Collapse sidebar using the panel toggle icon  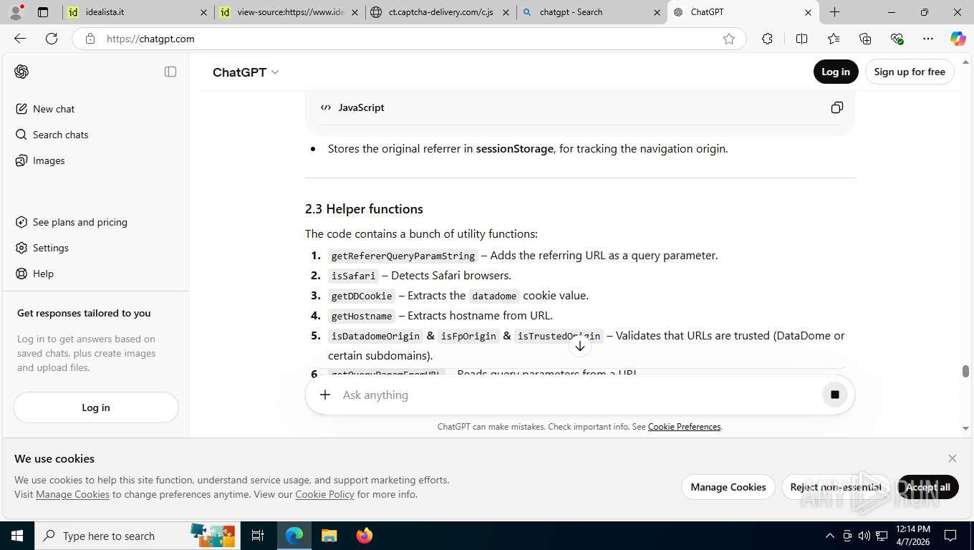click(170, 72)
